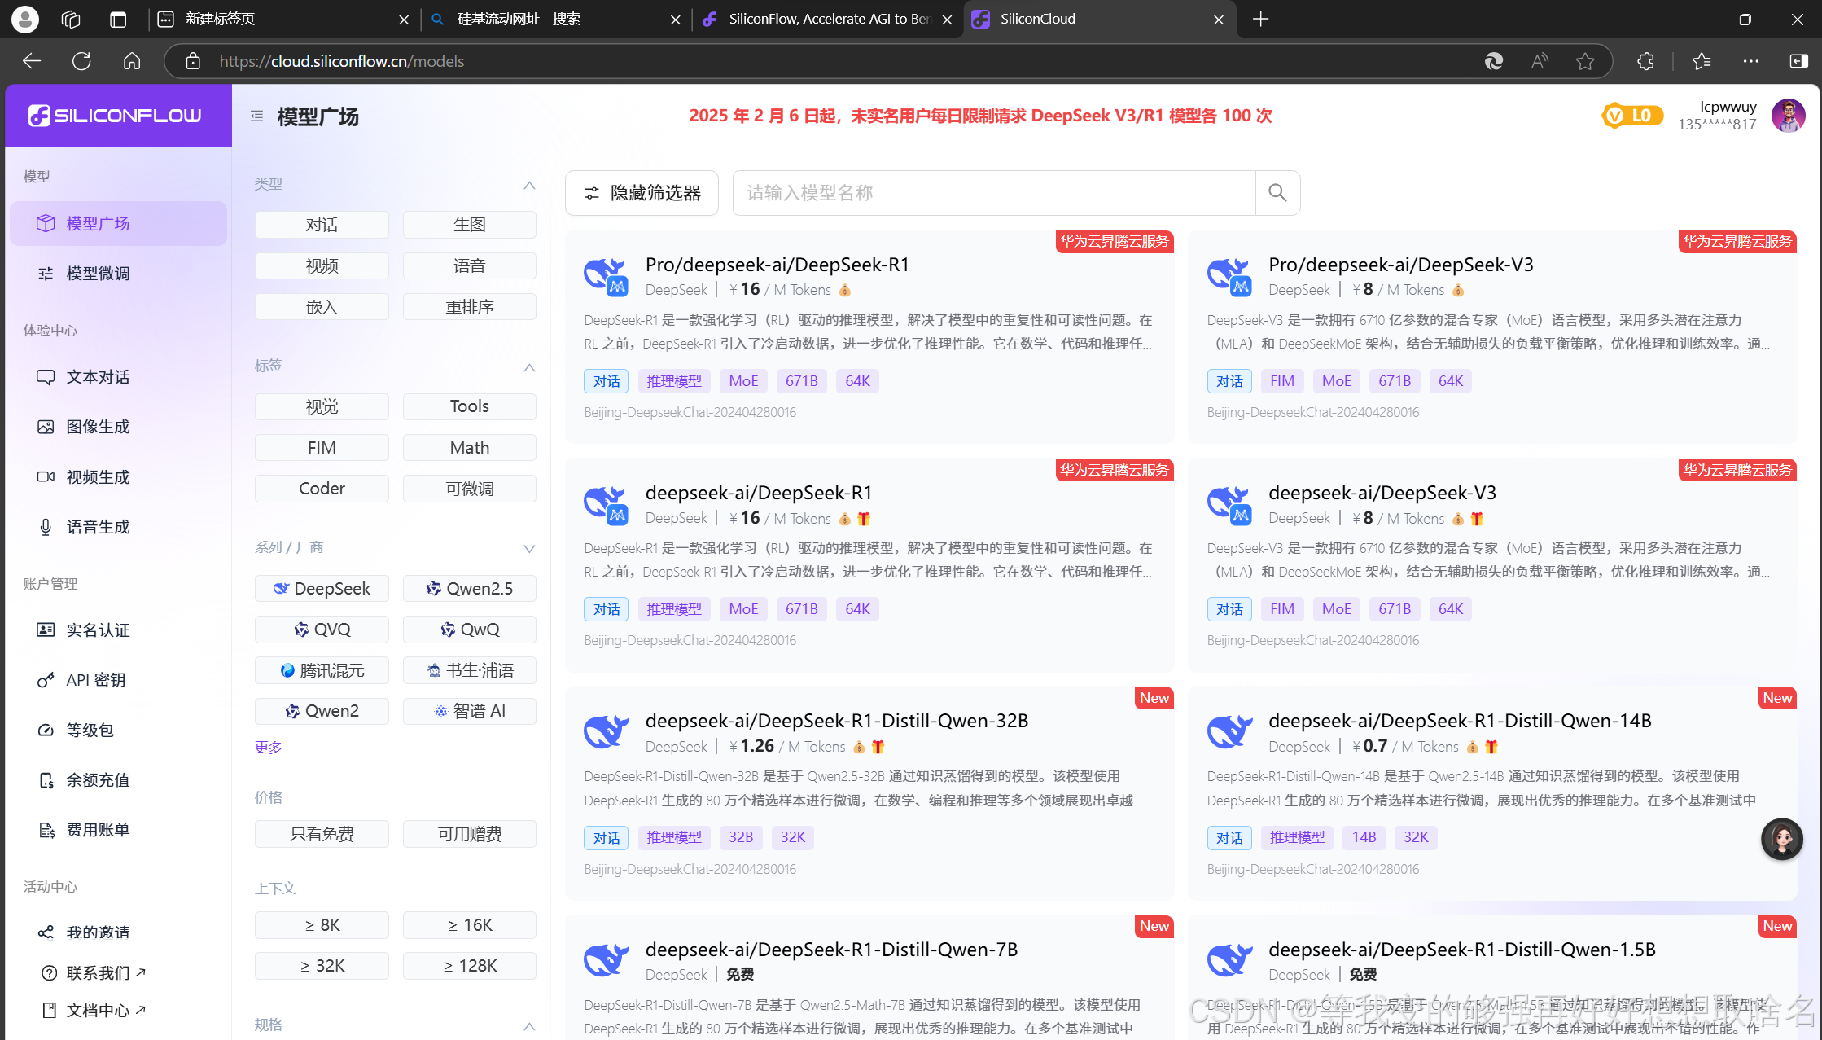Viewport: 1822px width, 1040px height.
Task: Open 文本对话 from the sidebar
Action: point(98,376)
